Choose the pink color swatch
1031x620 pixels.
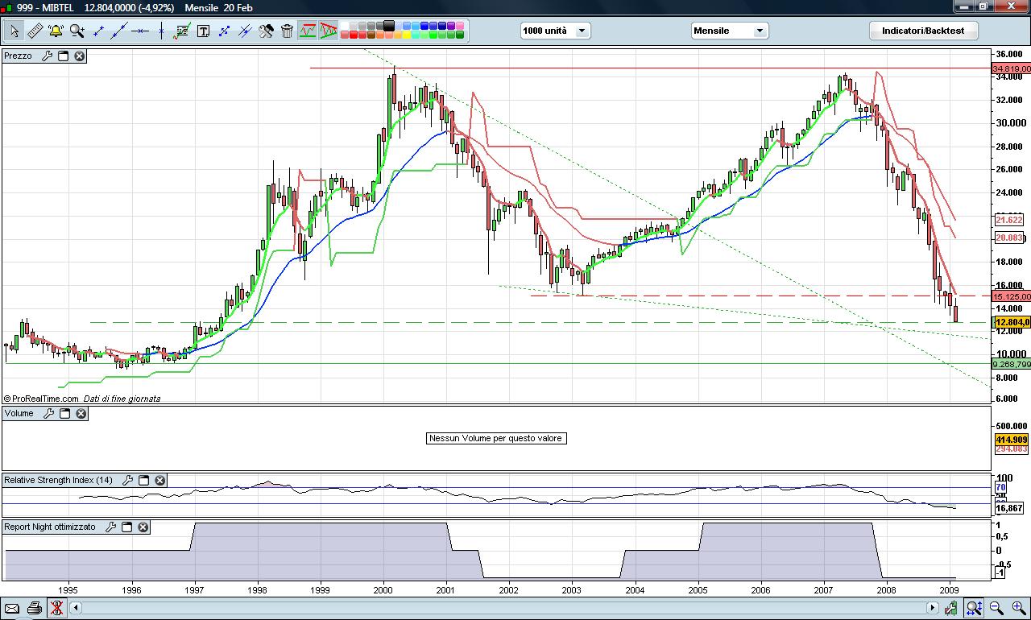point(460,25)
